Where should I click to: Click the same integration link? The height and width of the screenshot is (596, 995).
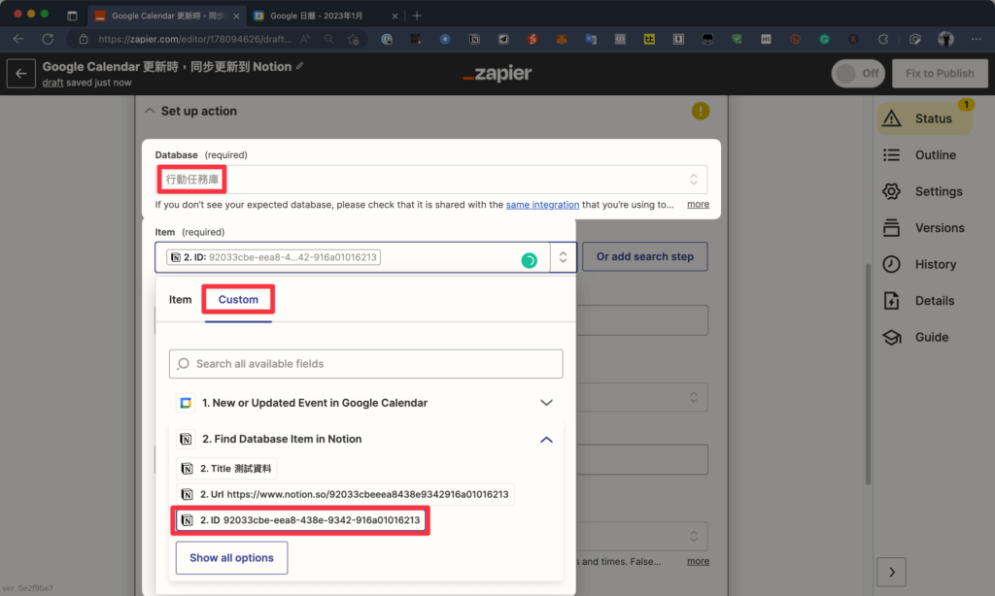pyautogui.click(x=542, y=205)
